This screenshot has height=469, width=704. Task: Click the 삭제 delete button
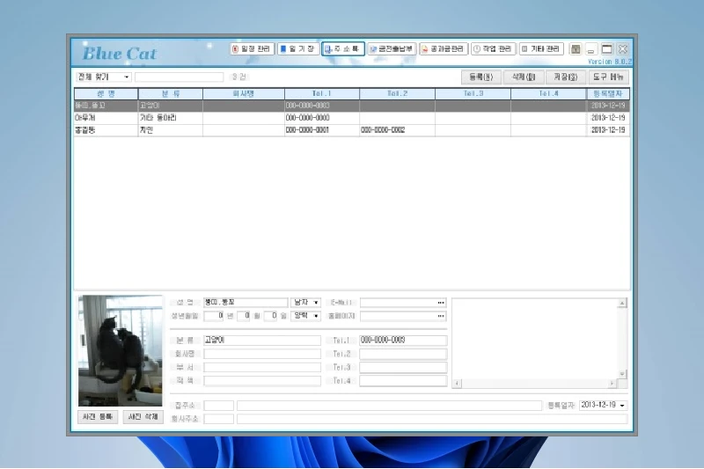pos(524,77)
